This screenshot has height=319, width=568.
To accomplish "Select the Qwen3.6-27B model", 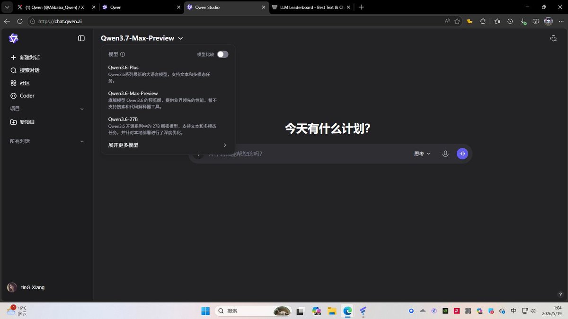I will point(163,126).
